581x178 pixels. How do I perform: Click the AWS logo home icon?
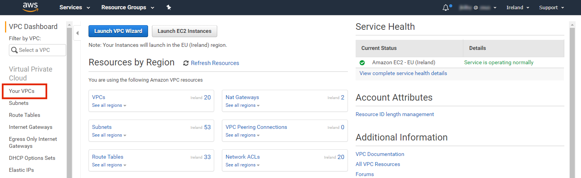coord(30,7)
